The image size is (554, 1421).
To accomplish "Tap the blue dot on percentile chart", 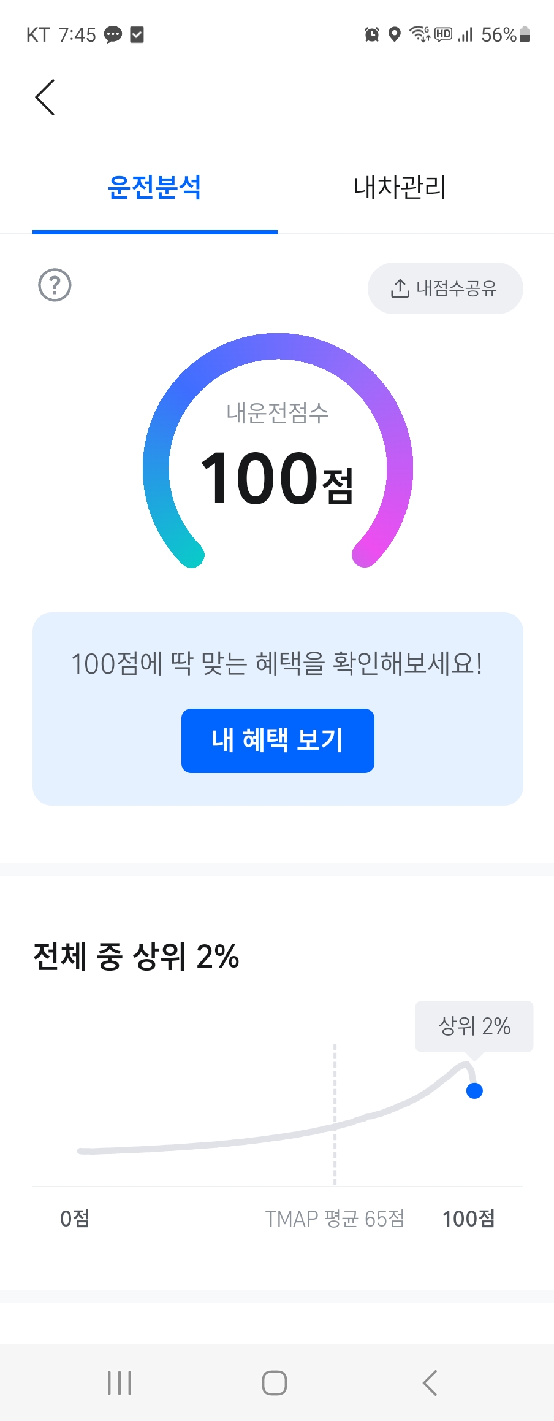I will (x=474, y=1091).
